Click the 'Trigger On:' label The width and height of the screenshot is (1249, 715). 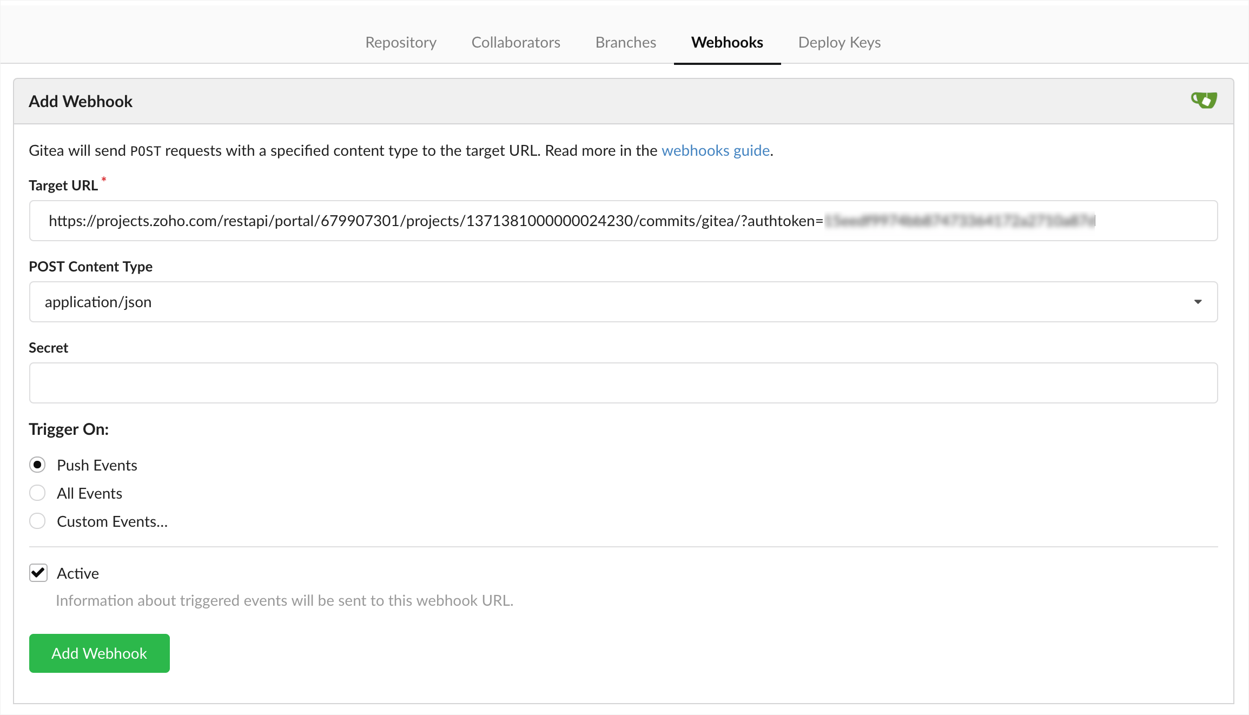69,429
